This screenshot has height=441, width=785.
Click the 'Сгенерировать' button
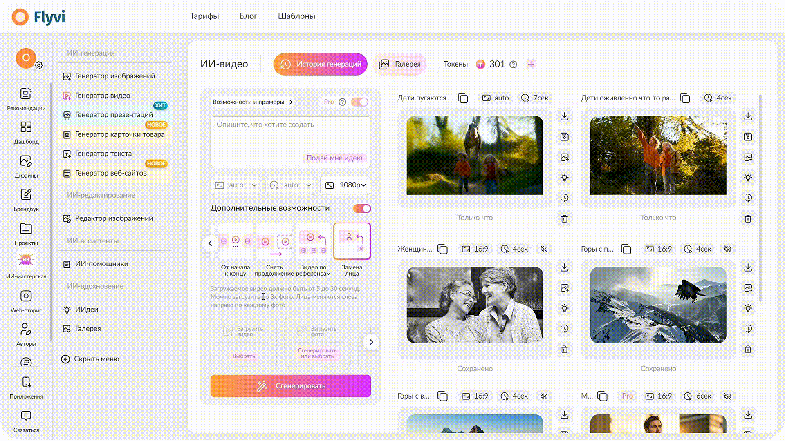tap(291, 386)
